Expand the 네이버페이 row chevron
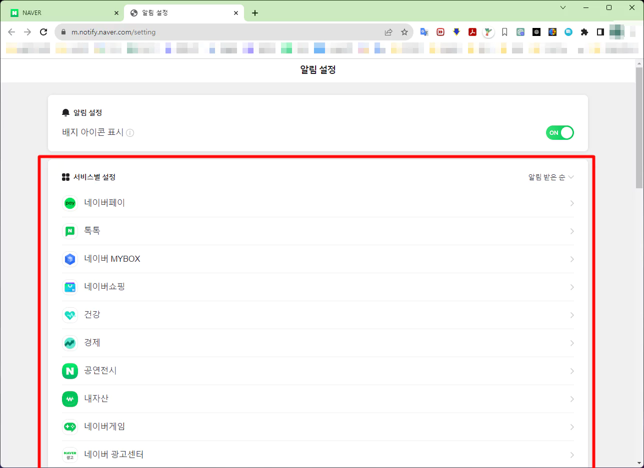The image size is (644, 468). (x=571, y=203)
